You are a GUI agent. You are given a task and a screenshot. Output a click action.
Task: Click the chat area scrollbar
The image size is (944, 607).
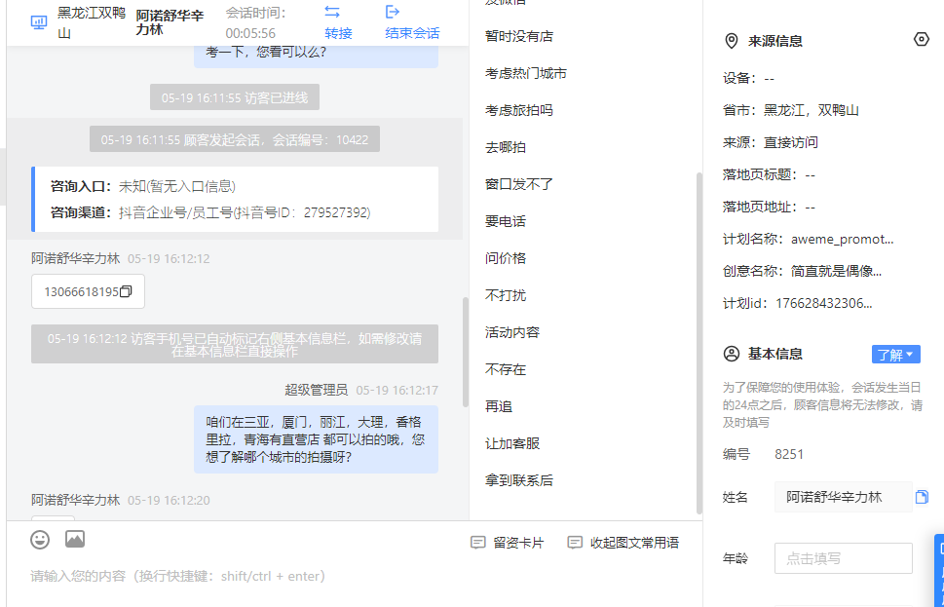(x=466, y=352)
